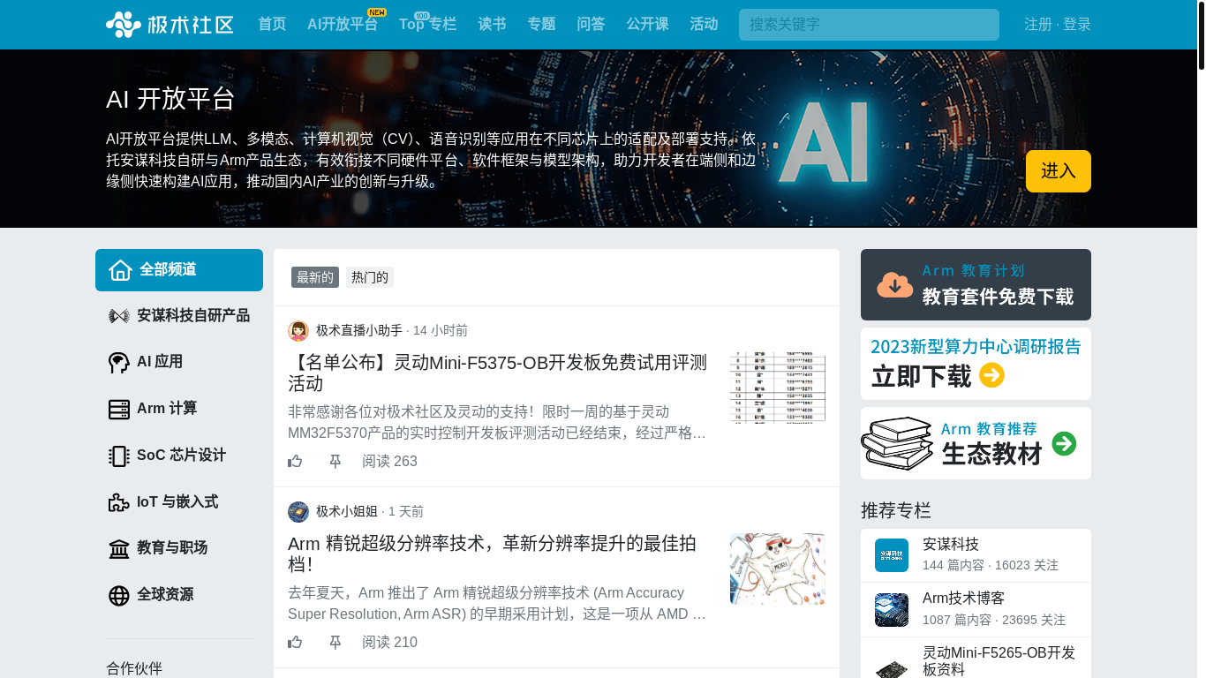
Task: Click the 极术社区 logo
Action: click(170, 24)
